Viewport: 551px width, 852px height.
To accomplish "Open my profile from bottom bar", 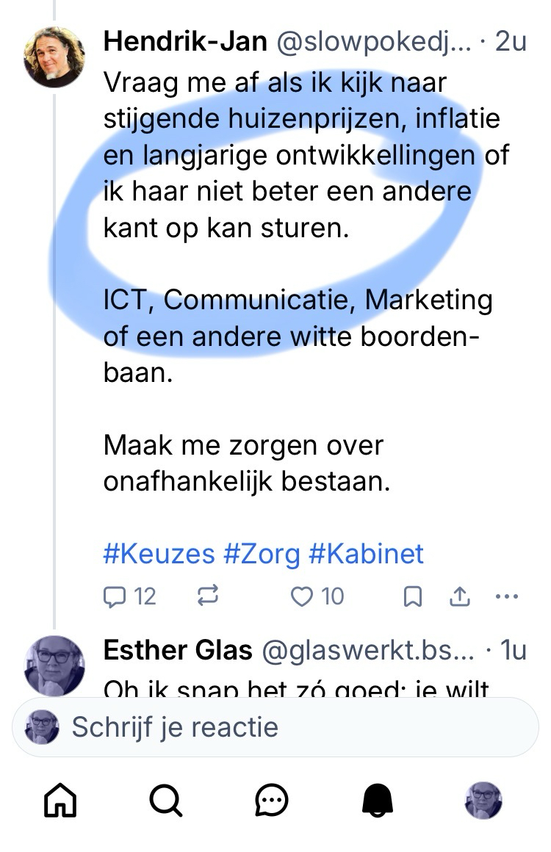I will coord(483,800).
